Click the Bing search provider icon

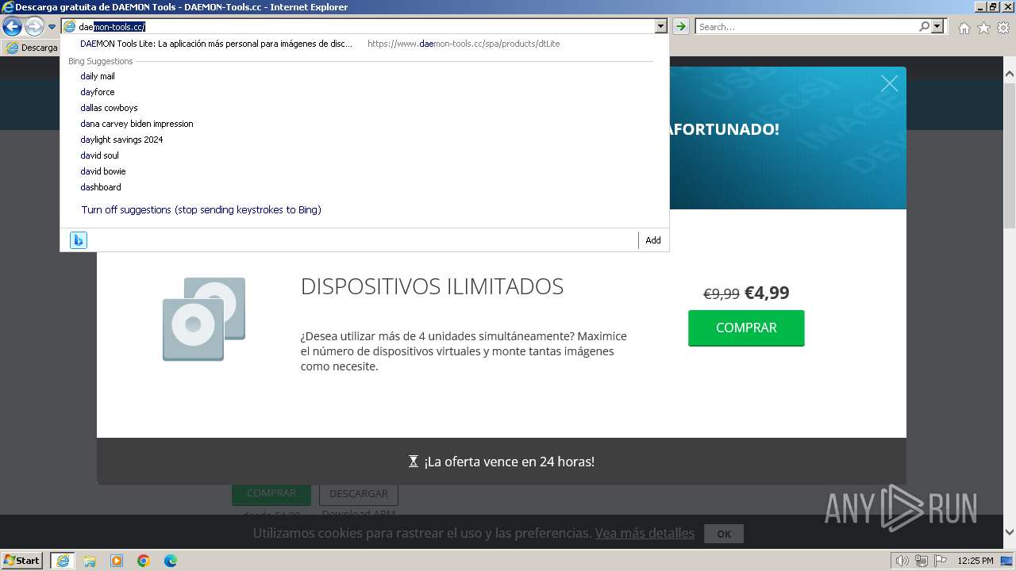(79, 240)
